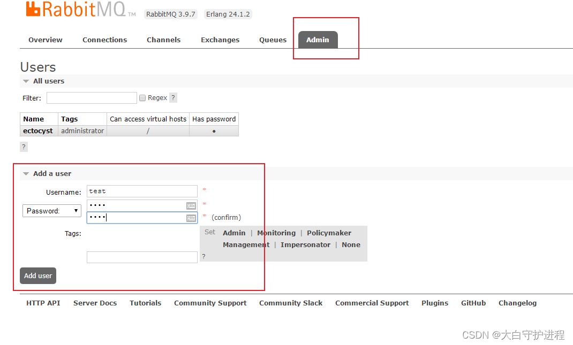
Task: Open the ectocyst user
Action: click(37, 131)
